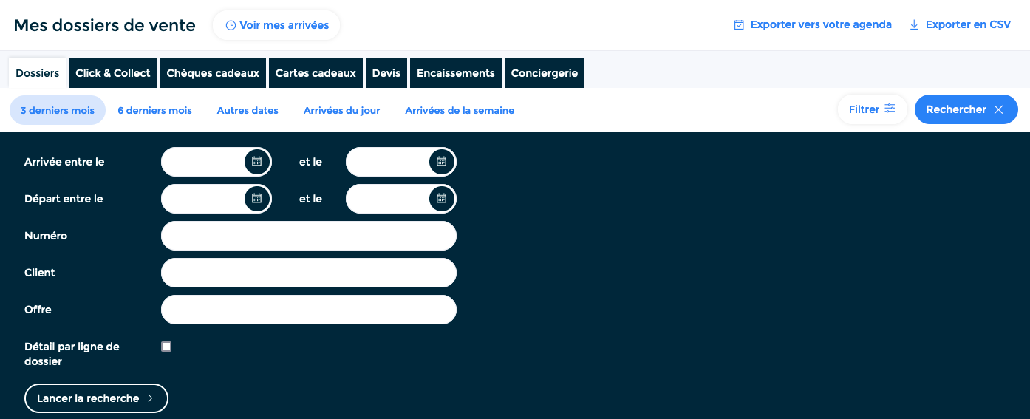This screenshot has width=1030, height=419.
Task: Open the Encaissements tab
Action: 456,73
